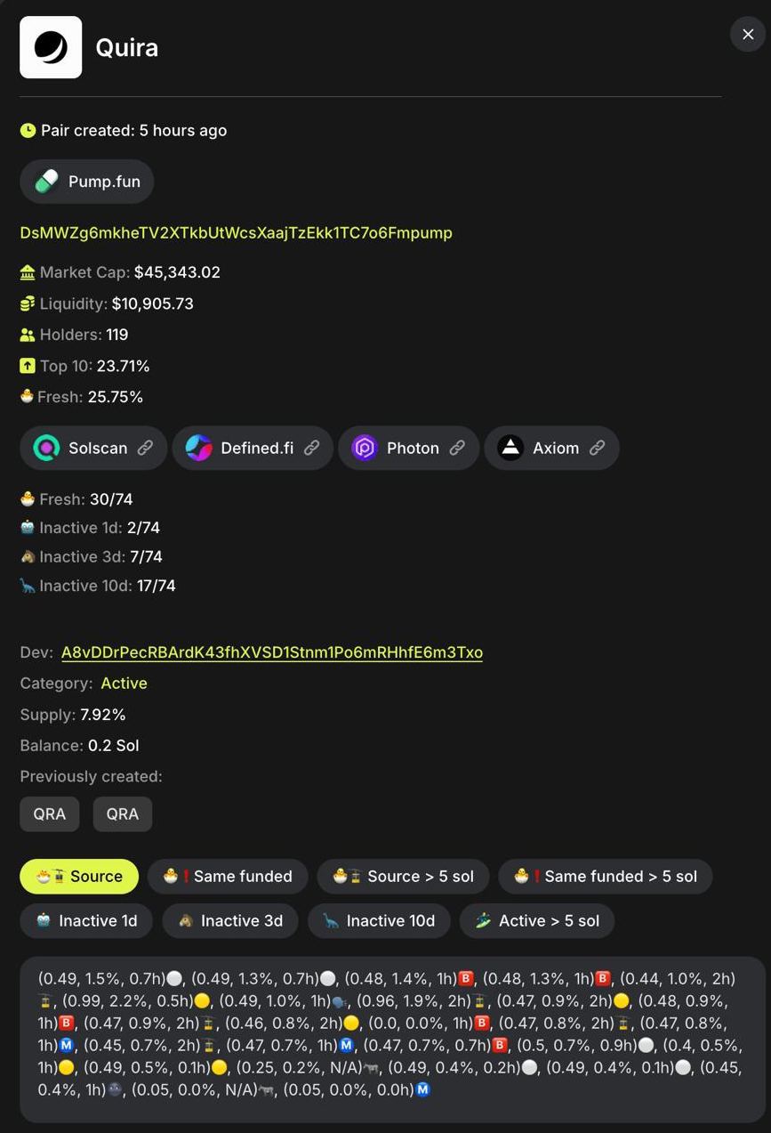Click the Photon logo icon
The image size is (771, 1133).
[365, 448]
